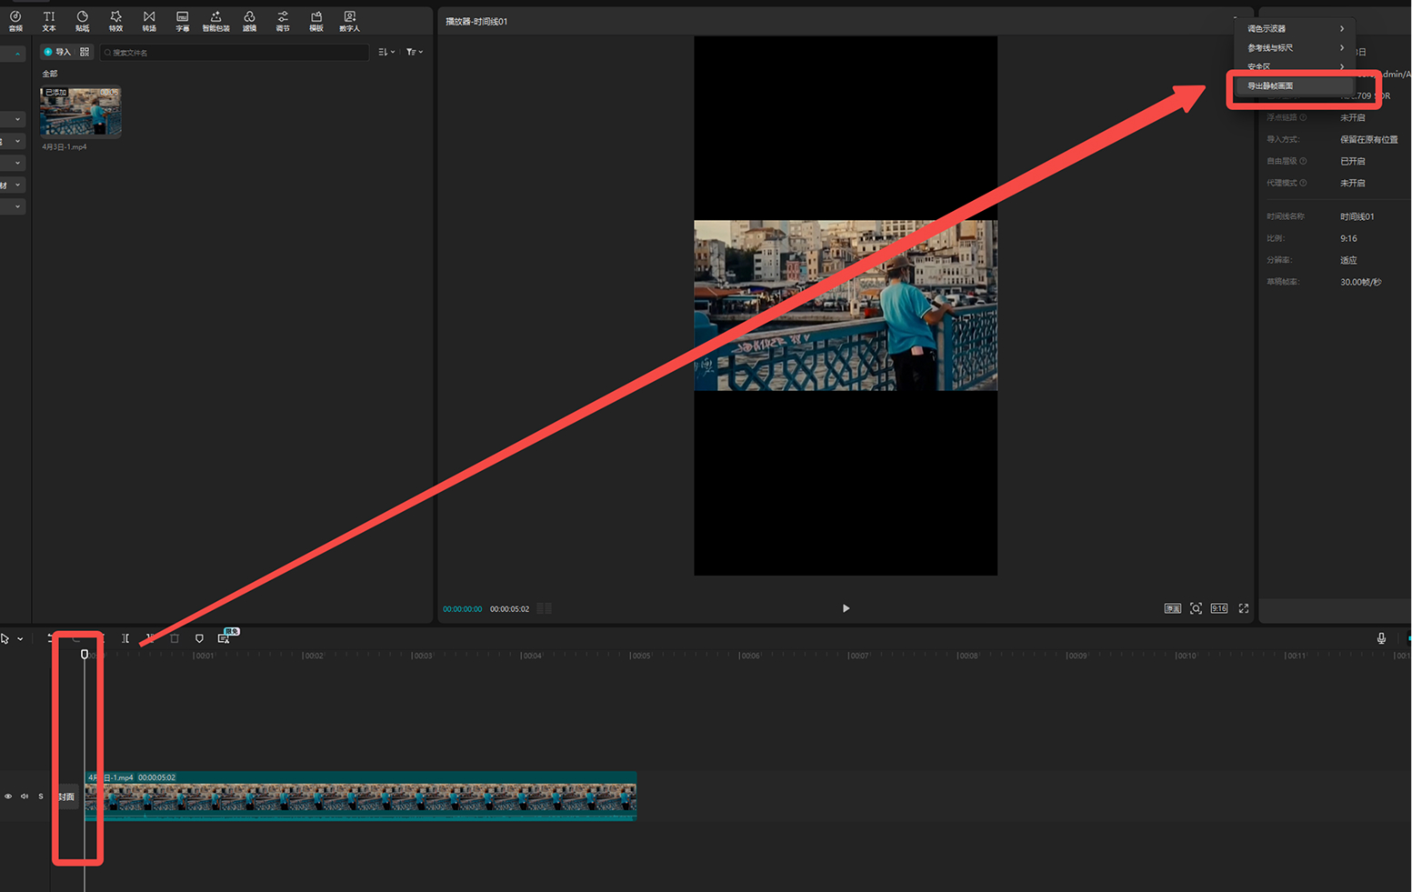The width and height of the screenshot is (1412, 892).
Task: Open the 贴纸 (Stickers) panel
Action: click(83, 21)
